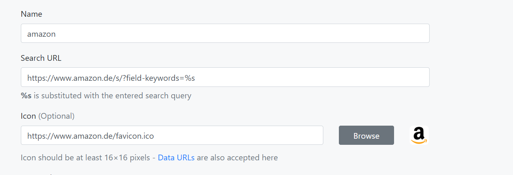Click the "Icon" label text
Screen dimensions: 513x175
(x=29, y=116)
